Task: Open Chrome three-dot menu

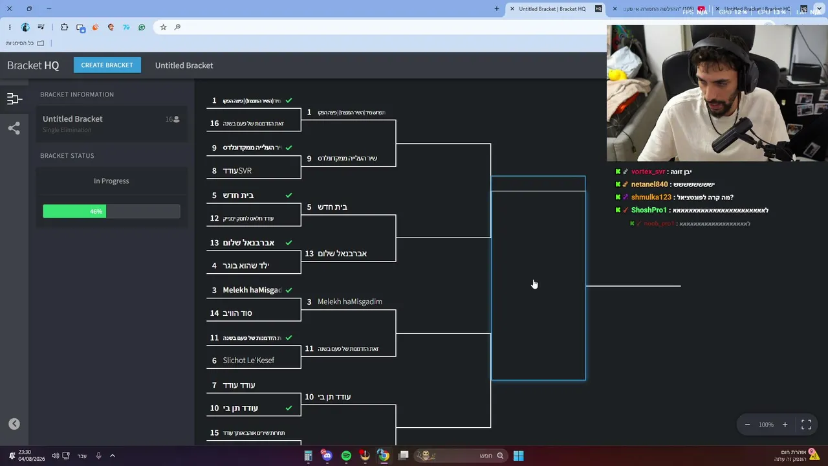Action: coord(10,27)
